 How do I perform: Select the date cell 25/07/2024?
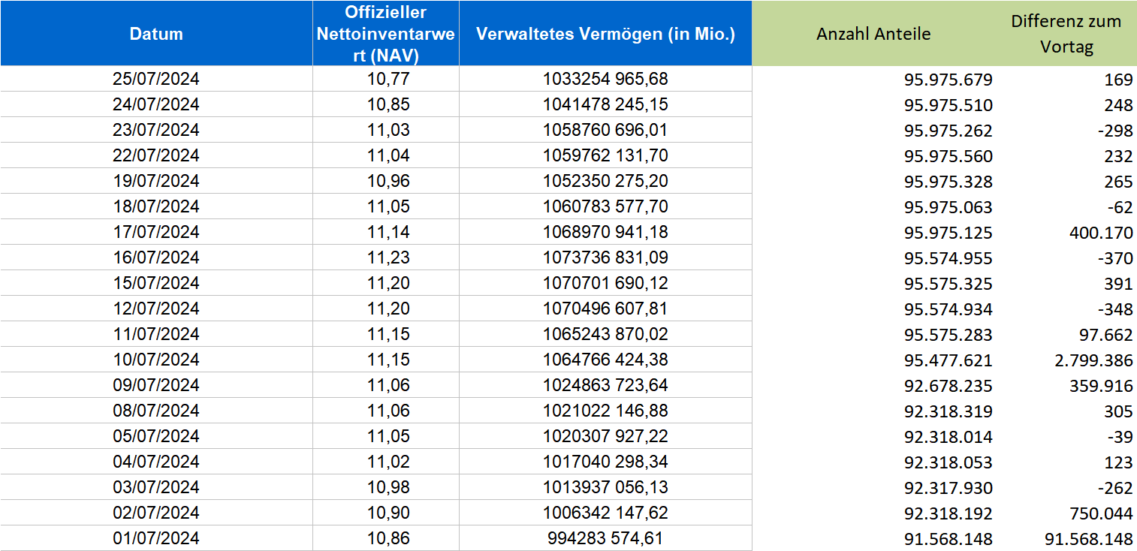pyautogui.click(x=156, y=79)
